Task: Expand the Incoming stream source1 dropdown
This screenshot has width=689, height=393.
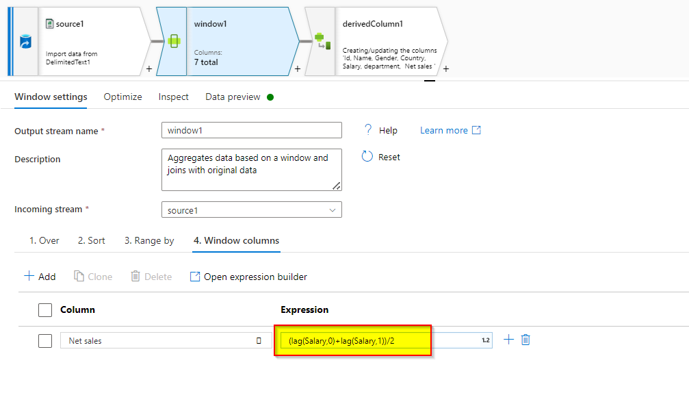Action: tap(251, 210)
